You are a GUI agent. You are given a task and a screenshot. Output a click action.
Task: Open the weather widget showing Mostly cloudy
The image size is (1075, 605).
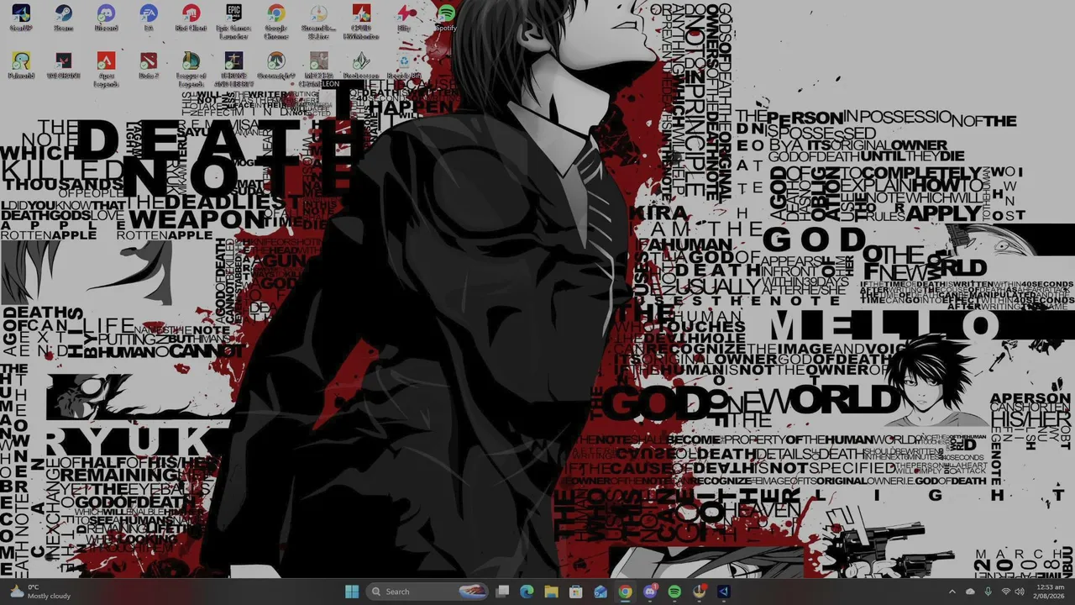pyautogui.click(x=39, y=592)
